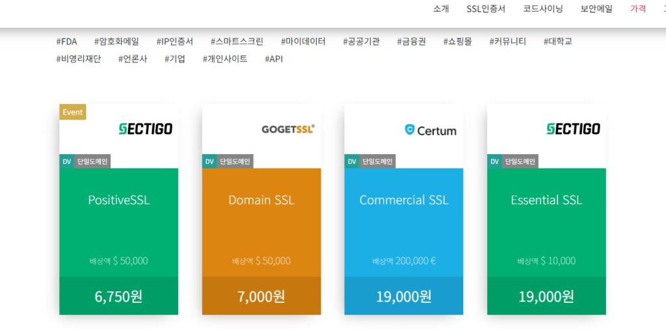
Task: Open the Essential SSL product title
Action: [x=546, y=200]
